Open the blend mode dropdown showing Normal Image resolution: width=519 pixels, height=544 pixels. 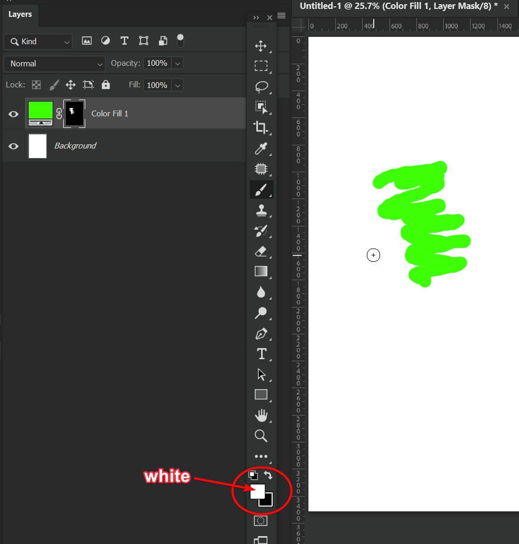click(x=54, y=63)
